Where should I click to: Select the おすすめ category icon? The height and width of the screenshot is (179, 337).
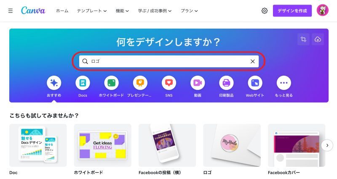54,83
